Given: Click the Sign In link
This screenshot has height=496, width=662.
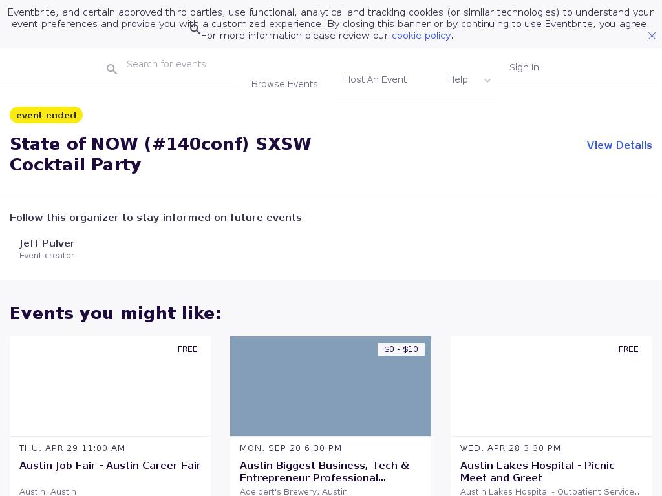Looking at the screenshot, I should (524, 67).
